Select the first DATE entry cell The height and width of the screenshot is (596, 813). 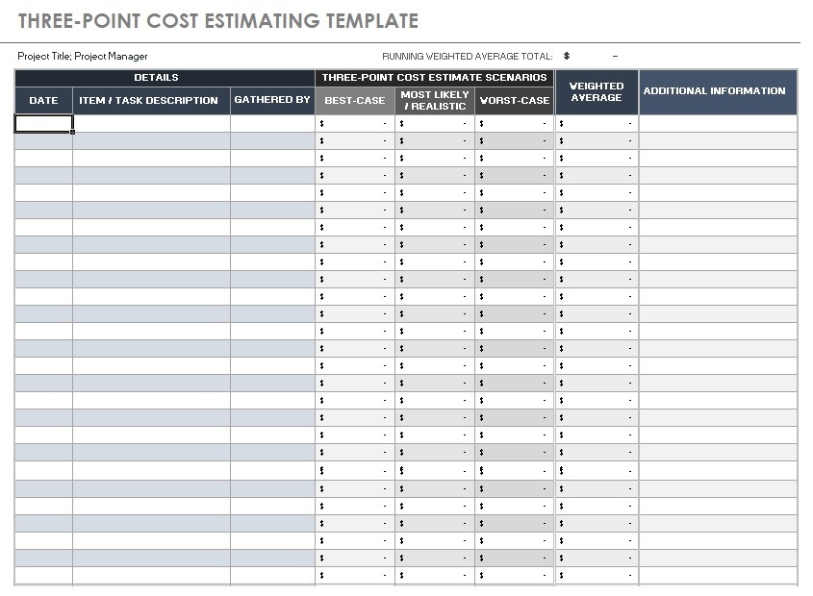click(x=42, y=123)
